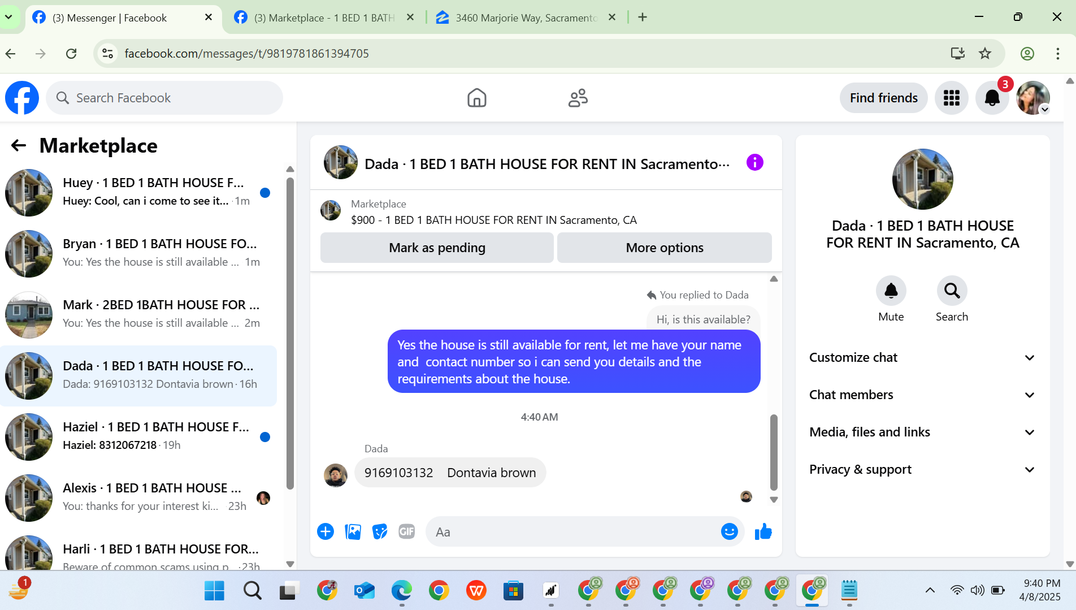The width and height of the screenshot is (1076, 610).
Task: Attach a file with the photo icon
Action: (x=353, y=531)
